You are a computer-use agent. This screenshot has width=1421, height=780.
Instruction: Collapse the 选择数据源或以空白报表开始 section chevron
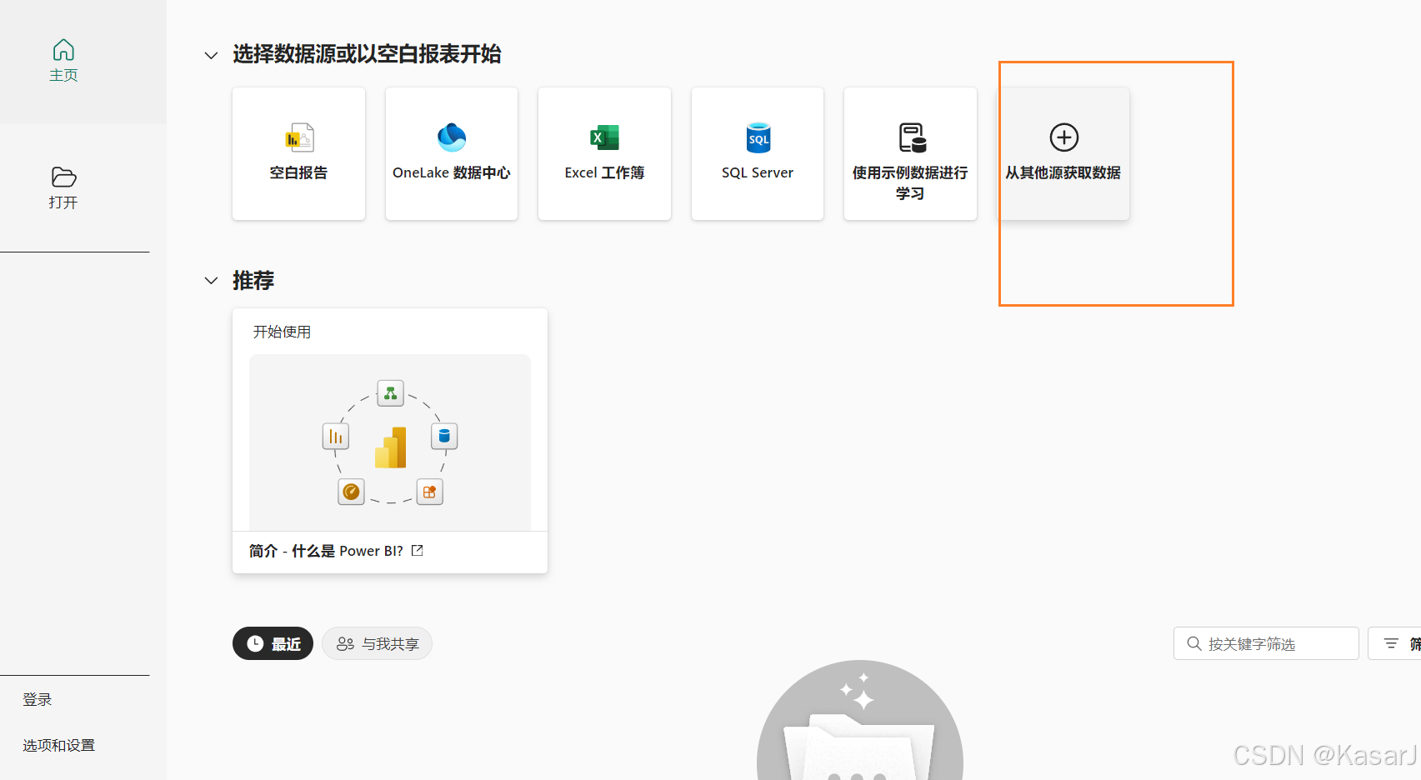pos(211,55)
